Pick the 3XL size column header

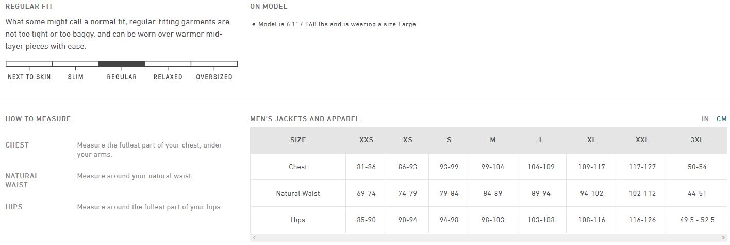click(x=697, y=140)
